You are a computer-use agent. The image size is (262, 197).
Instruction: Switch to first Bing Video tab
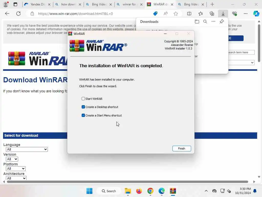point(99,4)
